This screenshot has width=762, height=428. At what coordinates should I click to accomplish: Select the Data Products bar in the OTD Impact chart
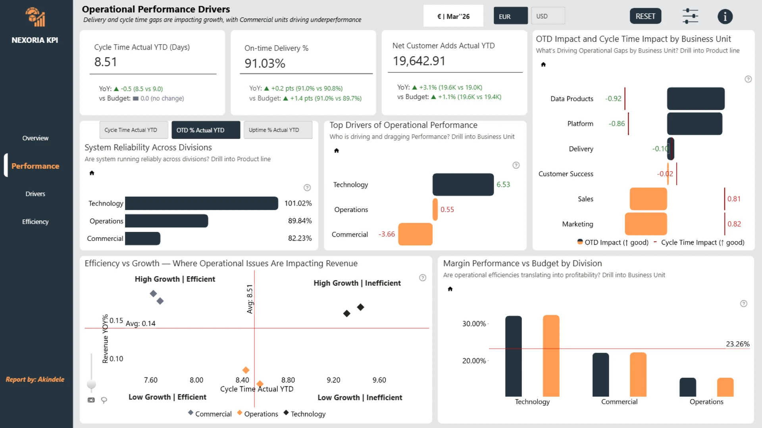695,99
